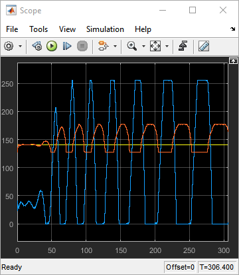Screen dimensions: 239x275
Task: Maximize axes with plot corner icon
Action: 233,61
